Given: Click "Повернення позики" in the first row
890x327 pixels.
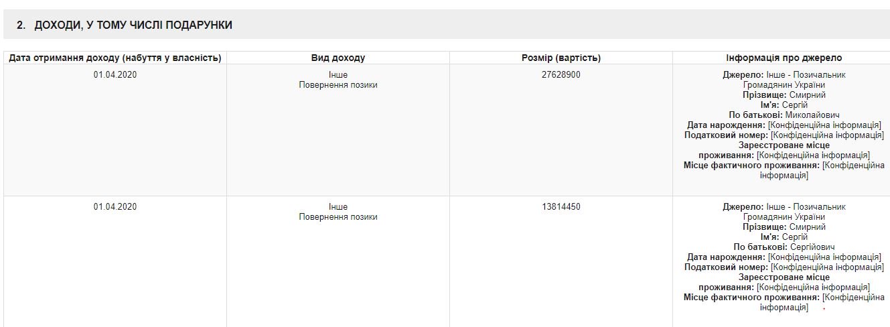Looking at the screenshot, I should tap(338, 85).
